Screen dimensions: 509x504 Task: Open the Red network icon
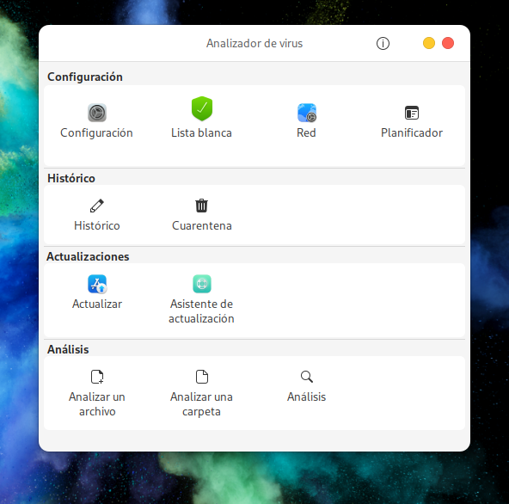click(307, 113)
